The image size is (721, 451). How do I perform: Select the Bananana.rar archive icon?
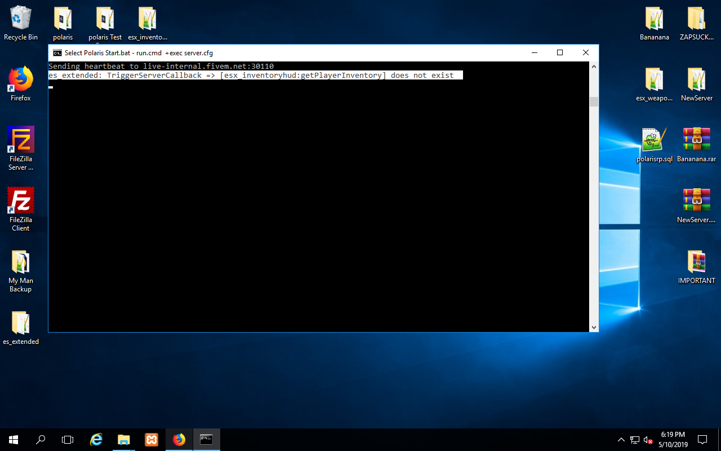coord(697,145)
